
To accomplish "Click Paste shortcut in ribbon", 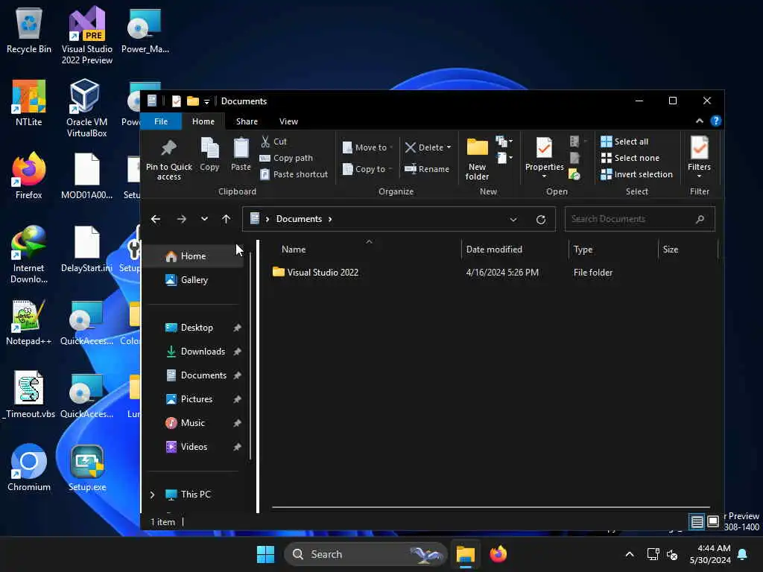I will tap(294, 174).
